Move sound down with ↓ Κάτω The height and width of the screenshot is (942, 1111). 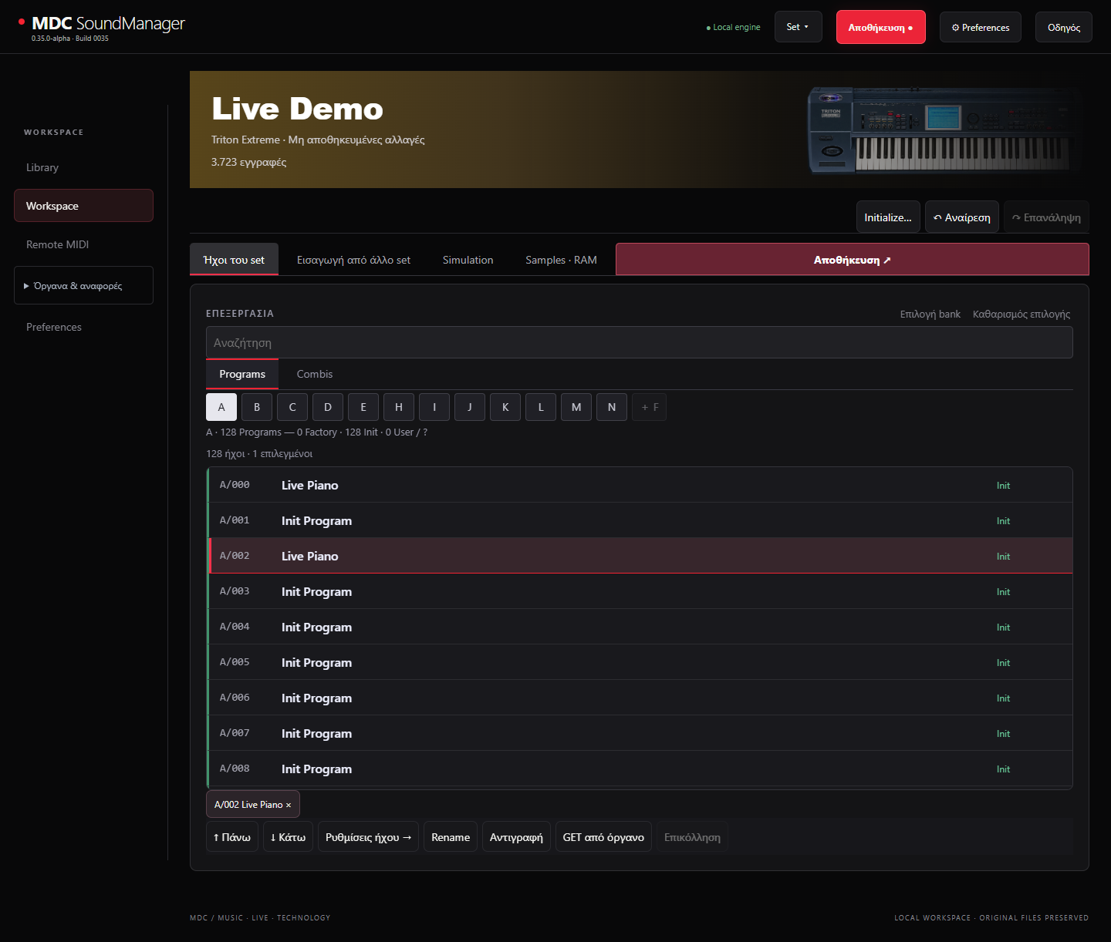click(x=288, y=837)
